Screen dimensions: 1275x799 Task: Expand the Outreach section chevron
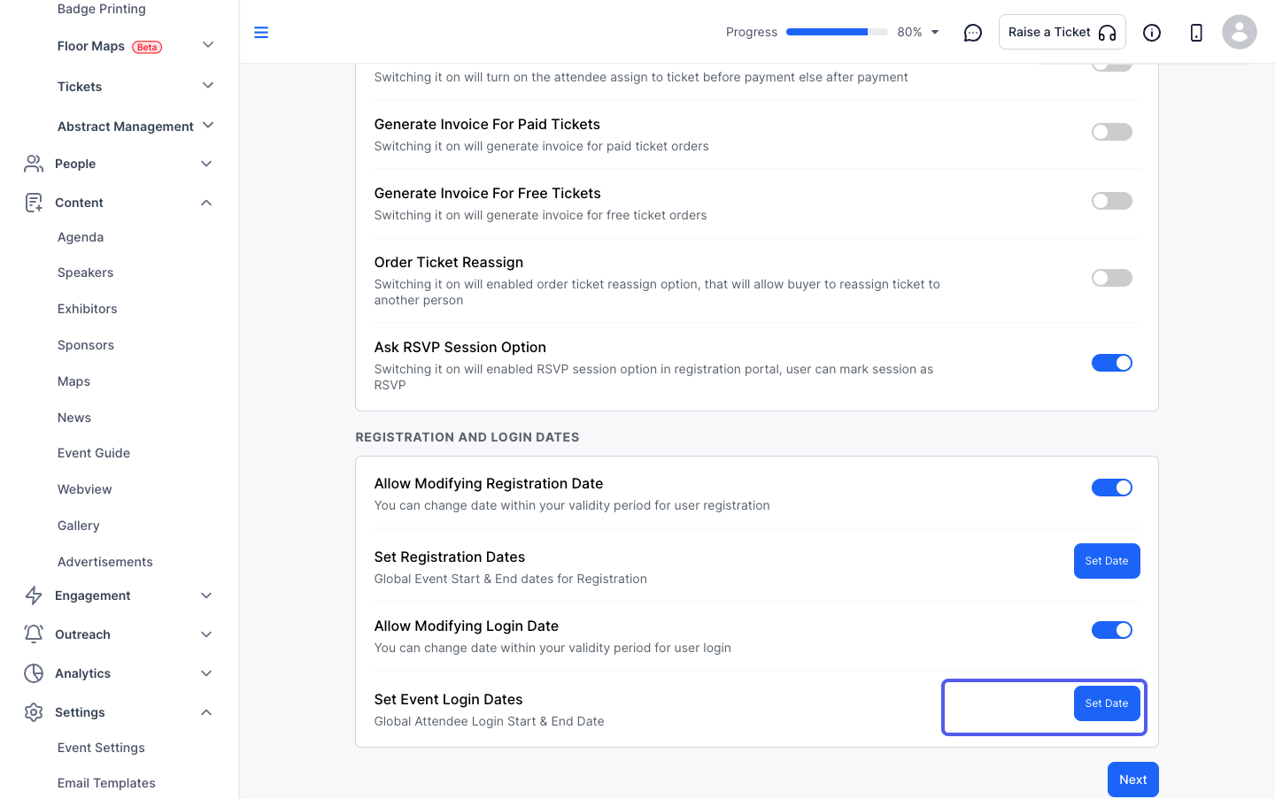[x=206, y=634]
